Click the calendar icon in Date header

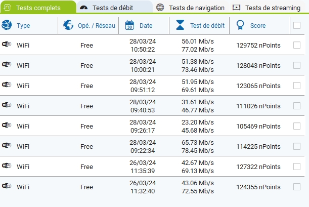coord(129,25)
